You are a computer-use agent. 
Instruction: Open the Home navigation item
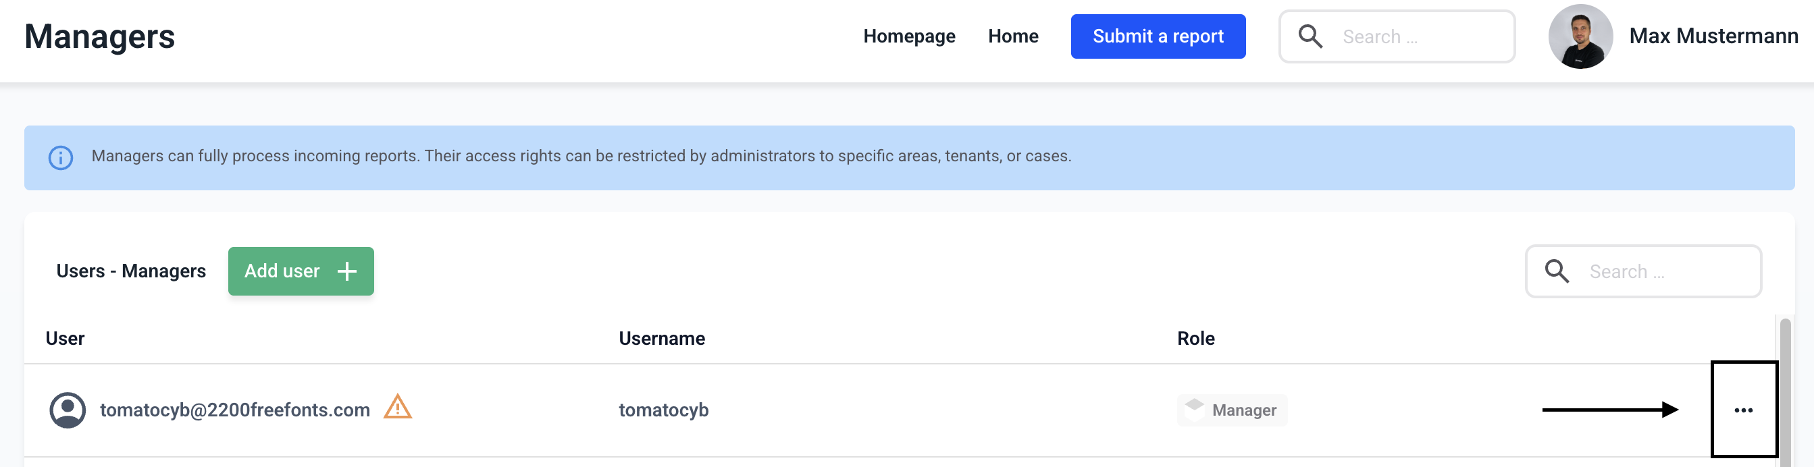coord(1012,36)
